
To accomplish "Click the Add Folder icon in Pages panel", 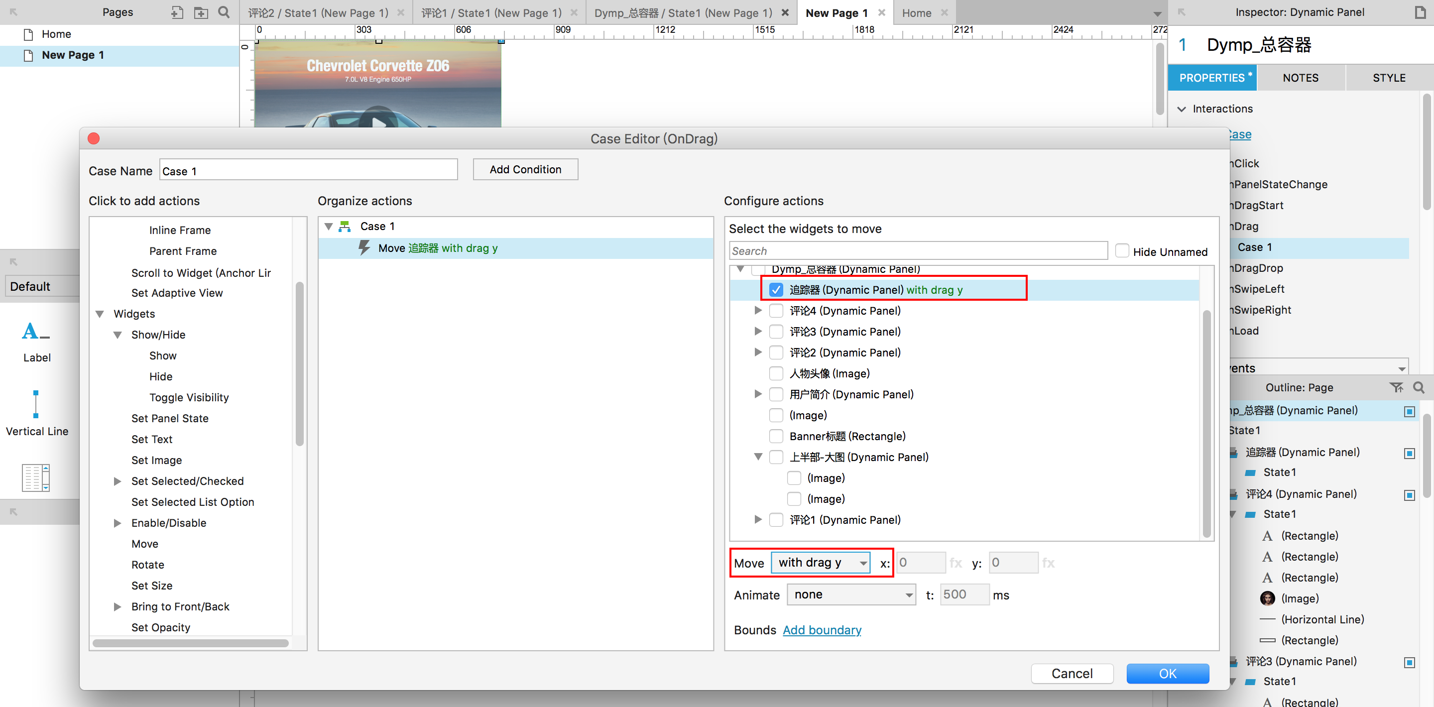I will tap(200, 12).
